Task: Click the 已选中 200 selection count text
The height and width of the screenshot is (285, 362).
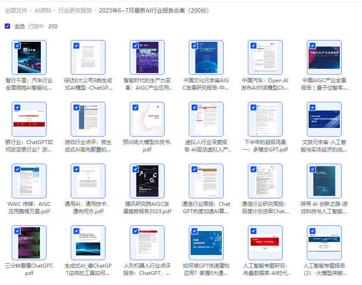Action: tap(43, 27)
